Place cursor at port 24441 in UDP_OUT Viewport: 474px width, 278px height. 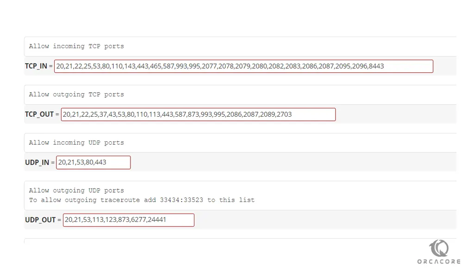(157, 220)
